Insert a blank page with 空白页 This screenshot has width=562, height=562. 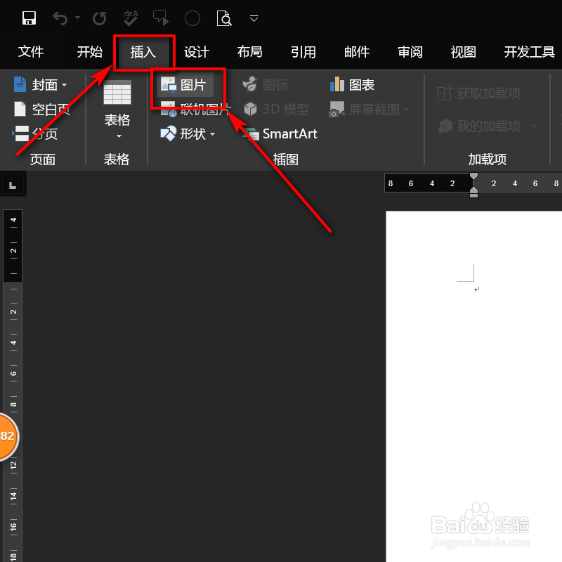pos(41,110)
